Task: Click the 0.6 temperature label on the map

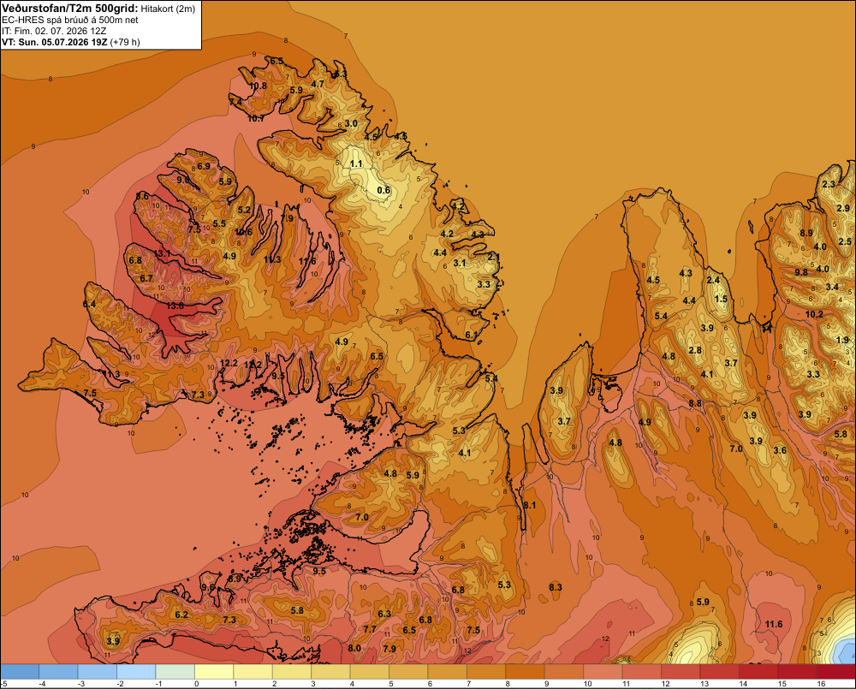Action: coord(383,190)
